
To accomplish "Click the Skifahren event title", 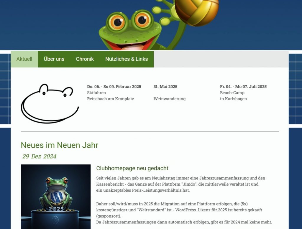I will click(96, 93).
